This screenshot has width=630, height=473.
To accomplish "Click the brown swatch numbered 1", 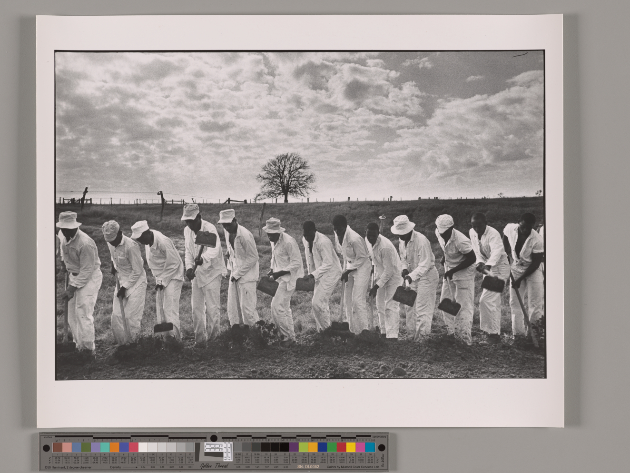I will click(58, 447).
